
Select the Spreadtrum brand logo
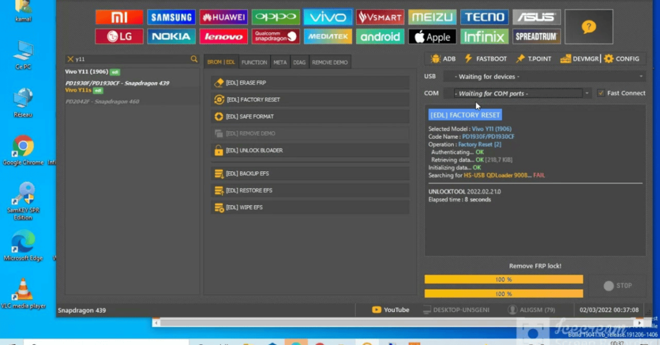click(537, 37)
